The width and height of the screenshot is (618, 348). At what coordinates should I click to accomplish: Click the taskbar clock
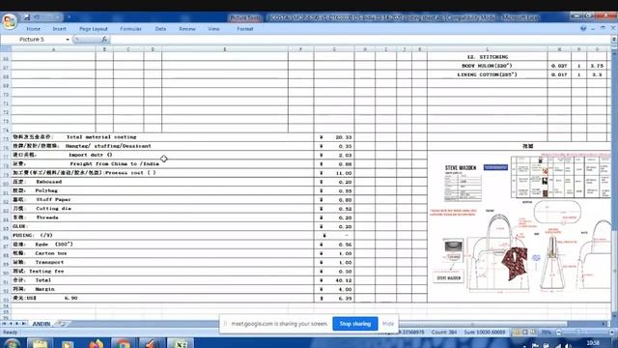click(x=593, y=344)
